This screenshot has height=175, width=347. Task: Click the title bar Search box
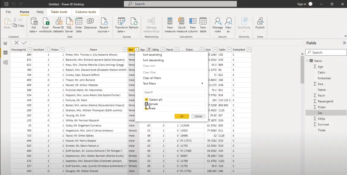click(x=180, y=4)
